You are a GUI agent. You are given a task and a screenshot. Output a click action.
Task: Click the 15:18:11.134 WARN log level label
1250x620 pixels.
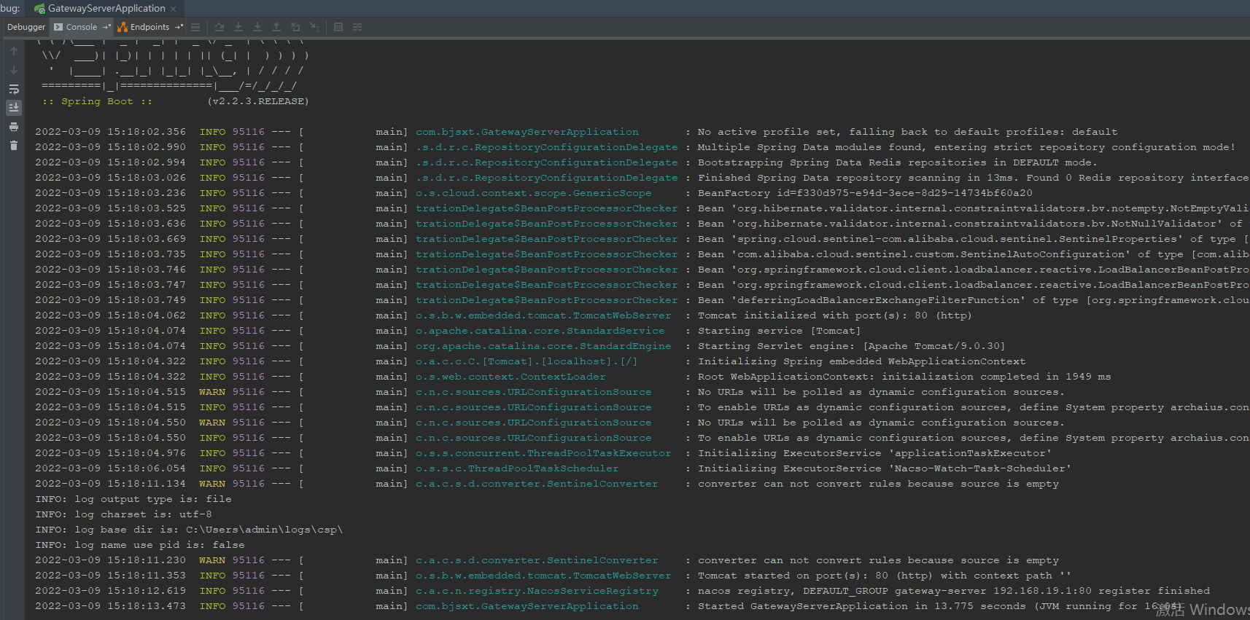pos(212,484)
